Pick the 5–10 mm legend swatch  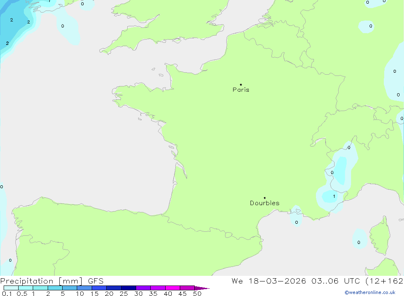pos(69,288)
